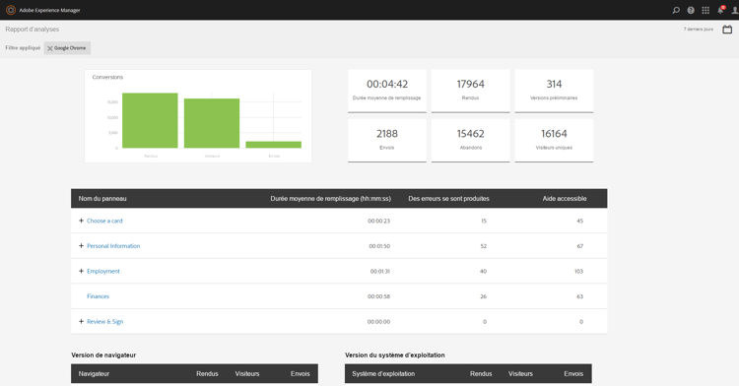Click the Rapport d'analyses page title
This screenshot has width=739, height=386.
(33, 30)
